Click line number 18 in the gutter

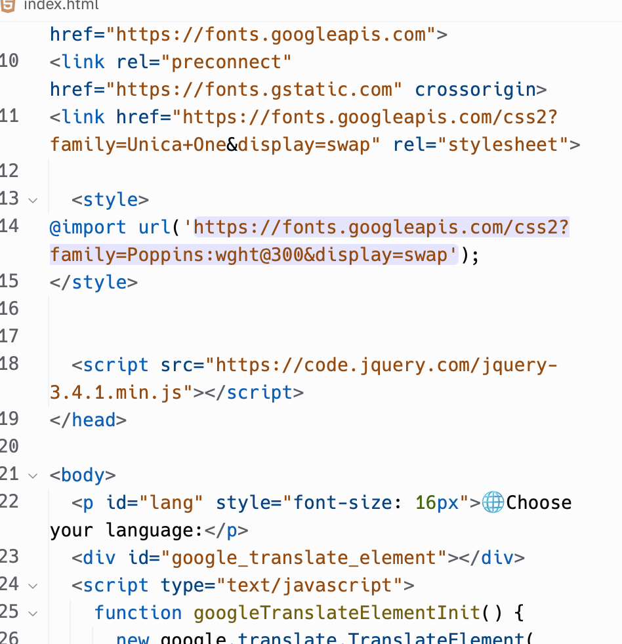(x=9, y=363)
